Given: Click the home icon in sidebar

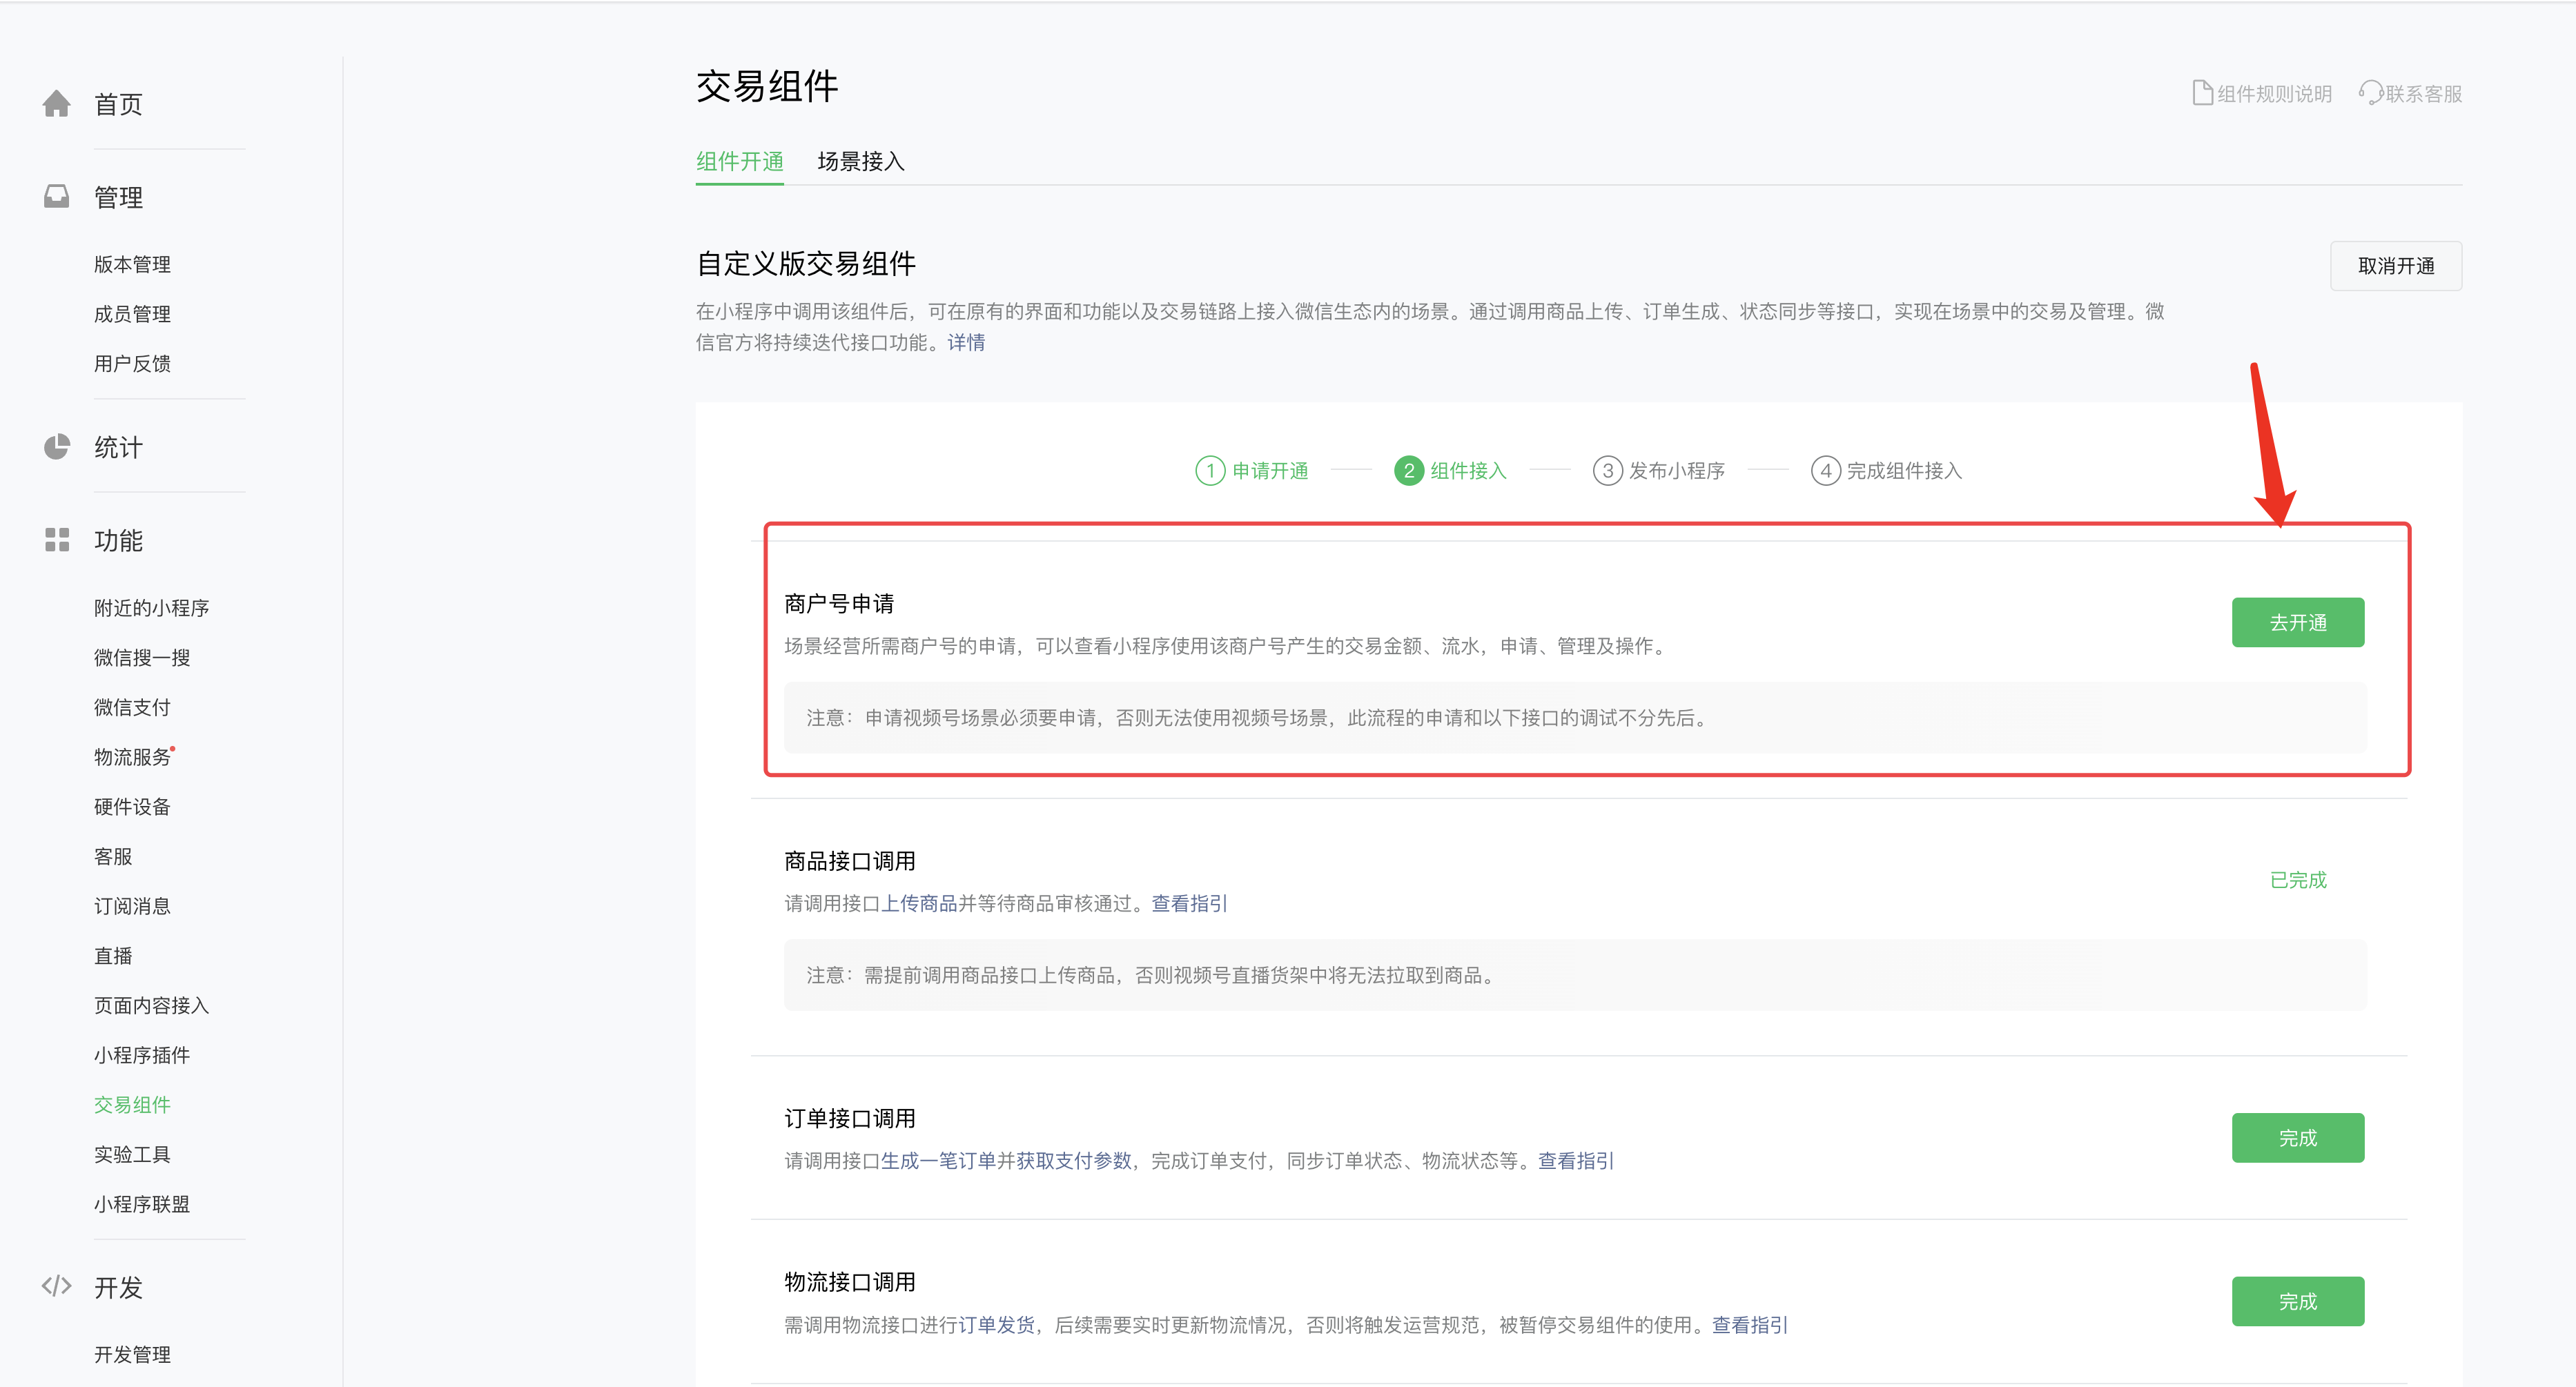Looking at the screenshot, I should [57, 104].
